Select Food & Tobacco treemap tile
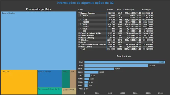The height and width of the screenshot is (95, 170). point(50,79)
